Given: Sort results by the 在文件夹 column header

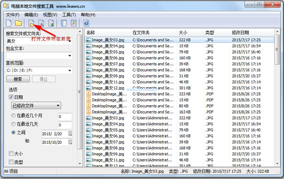Looking at the screenshot, I should point(153,33).
